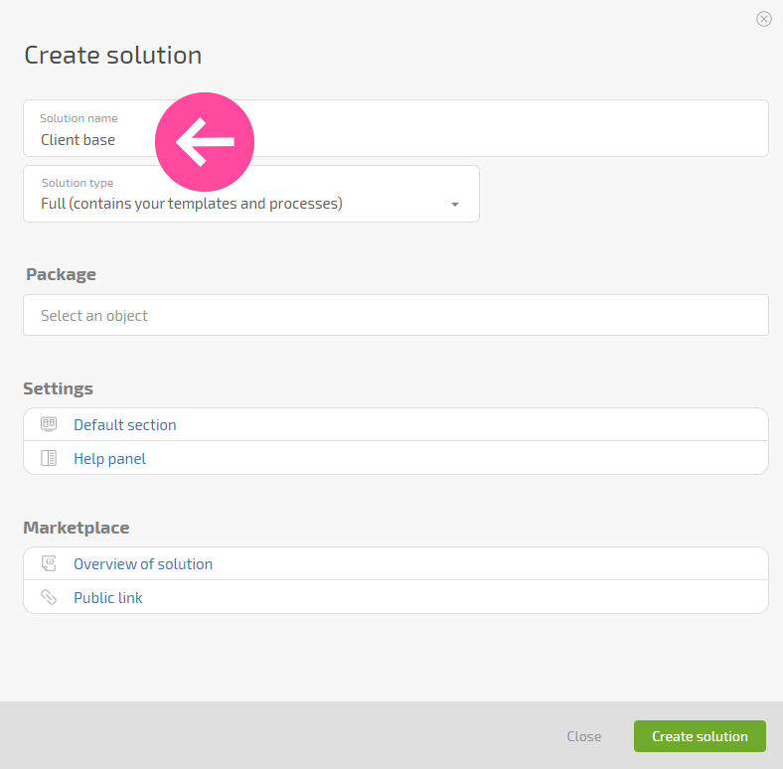Screen dimensions: 783x769
Task: Focus the Solution name field containing 'Client base'
Action: tap(395, 128)
